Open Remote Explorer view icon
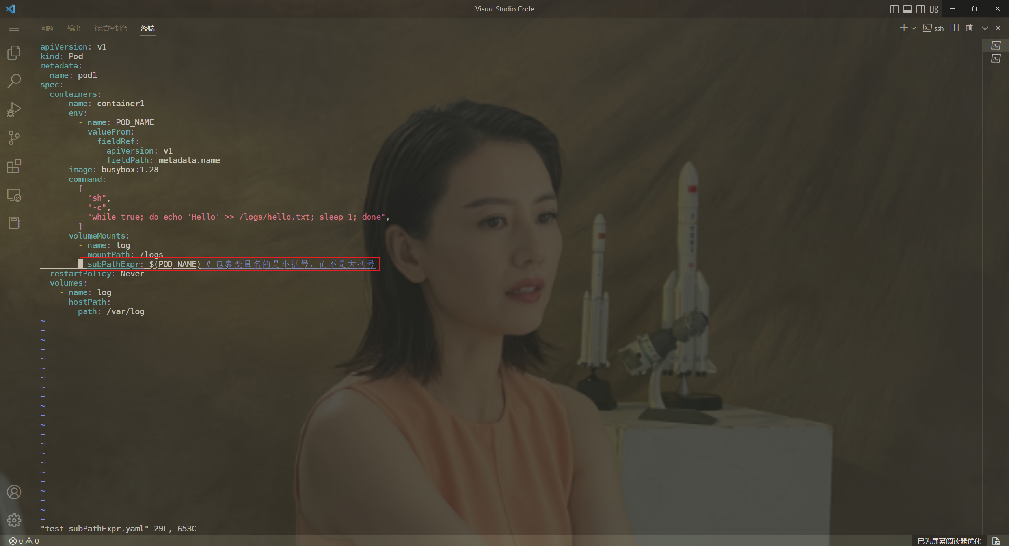Image resolution: width=1009 pixels, height=546 pixels. [x=14, y=195]
